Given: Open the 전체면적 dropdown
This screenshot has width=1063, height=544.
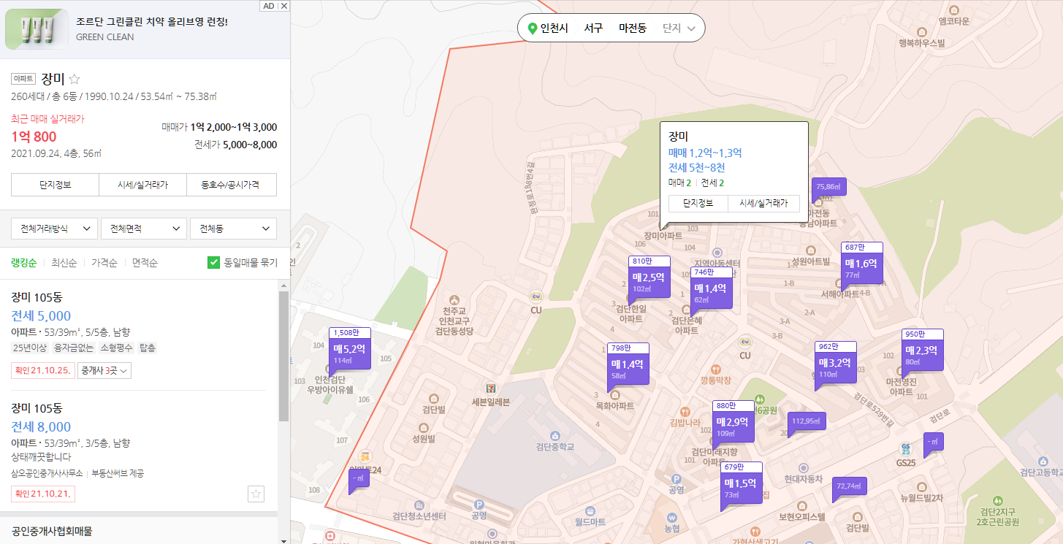Looking at the screenshot, I should pyautogui.click(x=143, y=228).
